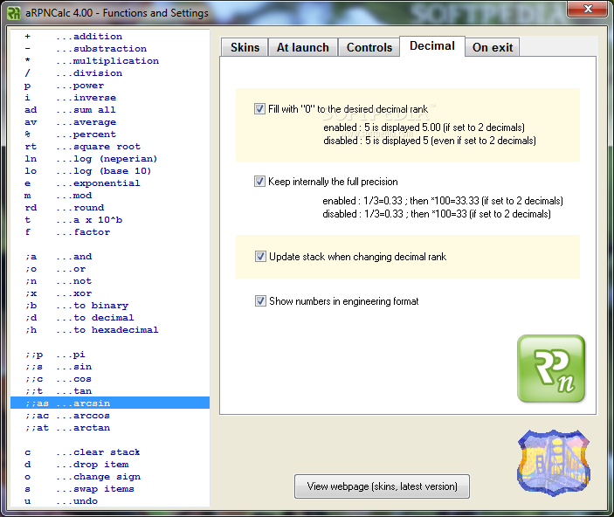Viewport: 614px width, 517px height.
Task: Select the ";;c ...cos" entry
Action: 110,379
